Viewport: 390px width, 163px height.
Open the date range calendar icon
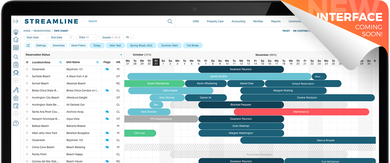[x=71, y=37]
